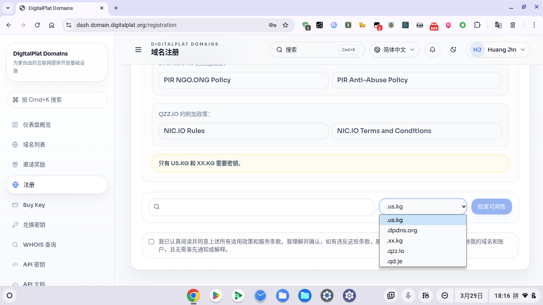
Task: Open the Buy Key sidebar item
Action: coord(34,205)
